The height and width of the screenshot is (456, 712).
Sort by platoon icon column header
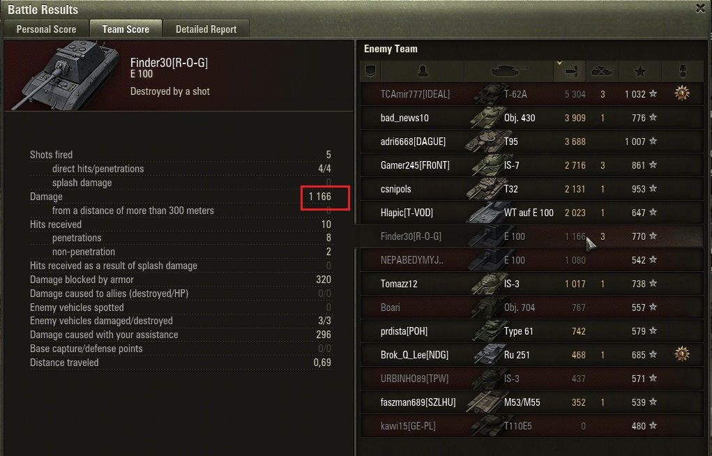pyautogui.click(x=370, y=71)
